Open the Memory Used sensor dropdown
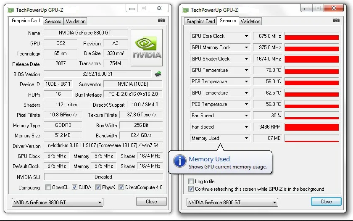The image size is (353, 221). [246, 138]
